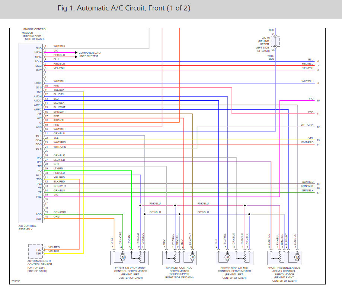Select the 'COMPUTER DATA LINES SYSTEM' label
This screenshot has width=342, height=294.
tap(90, 54)
